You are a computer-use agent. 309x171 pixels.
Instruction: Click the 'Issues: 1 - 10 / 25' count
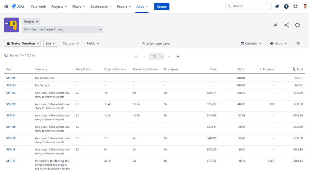[x=23, y=56]
